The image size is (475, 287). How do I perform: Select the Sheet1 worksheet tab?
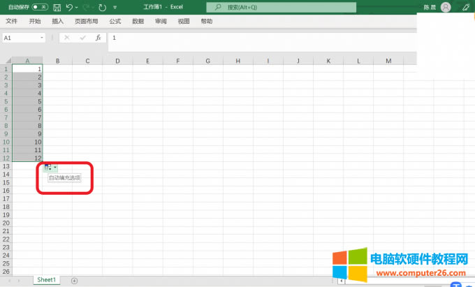click(x=46, y=280)
